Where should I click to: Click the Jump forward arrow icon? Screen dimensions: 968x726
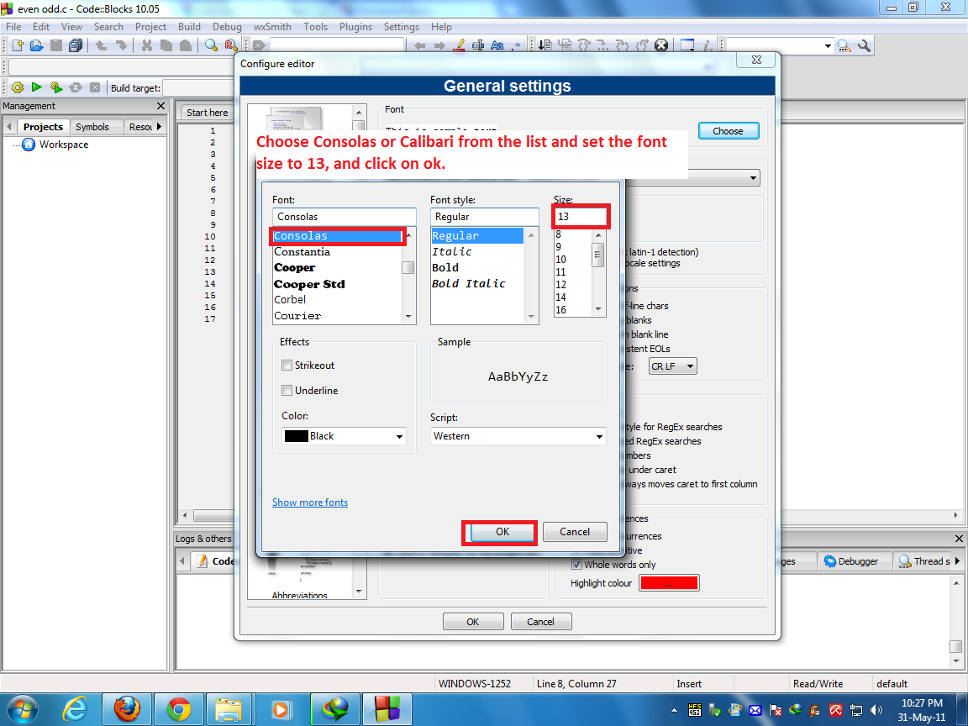coord(439,45)
